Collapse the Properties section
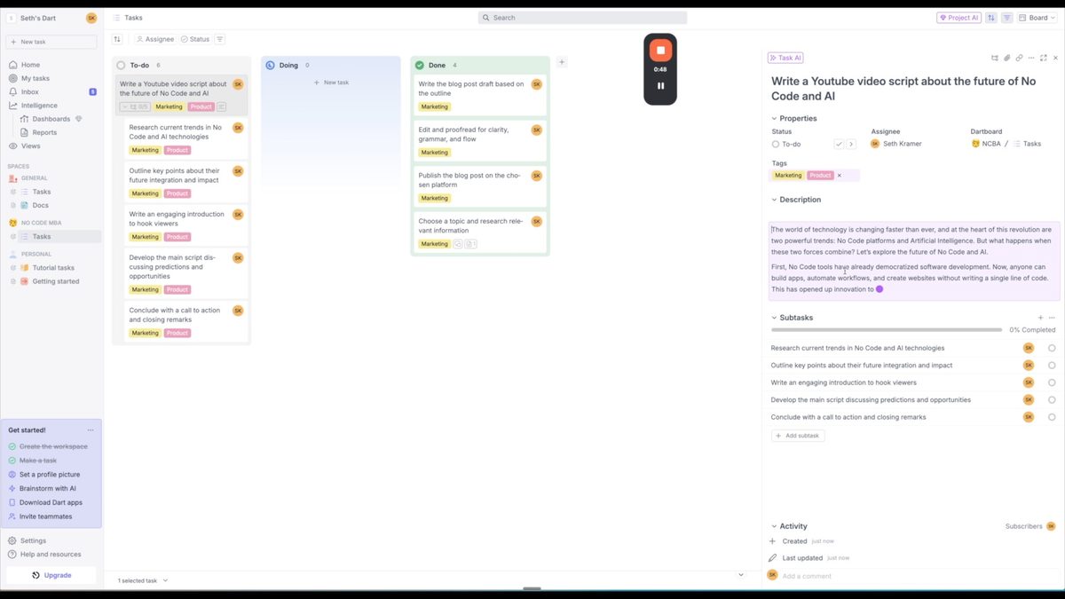Screen dimensions: 1065x599 (774, 118)
